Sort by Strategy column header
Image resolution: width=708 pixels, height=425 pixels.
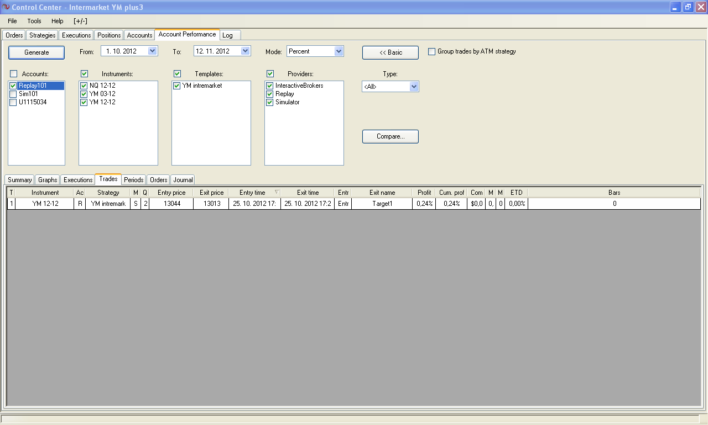point(108,193)
